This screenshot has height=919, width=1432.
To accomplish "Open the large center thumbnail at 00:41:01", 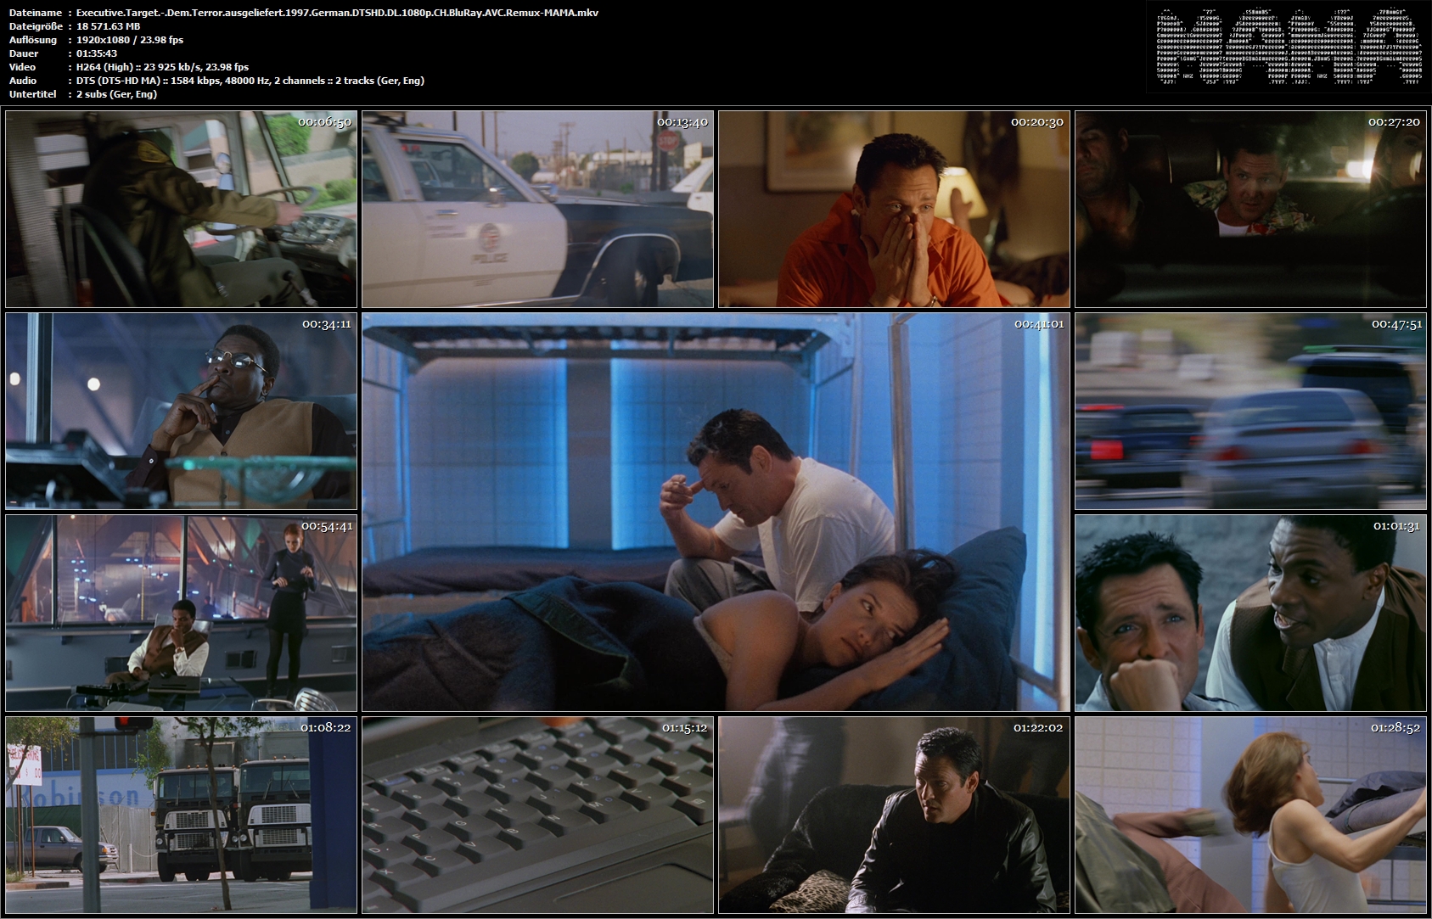I will [716, 512].
